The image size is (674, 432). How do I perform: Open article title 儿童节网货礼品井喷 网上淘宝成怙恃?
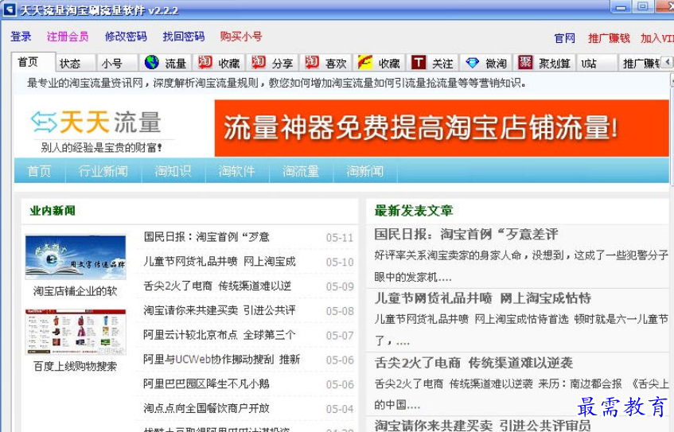(483, 298)
